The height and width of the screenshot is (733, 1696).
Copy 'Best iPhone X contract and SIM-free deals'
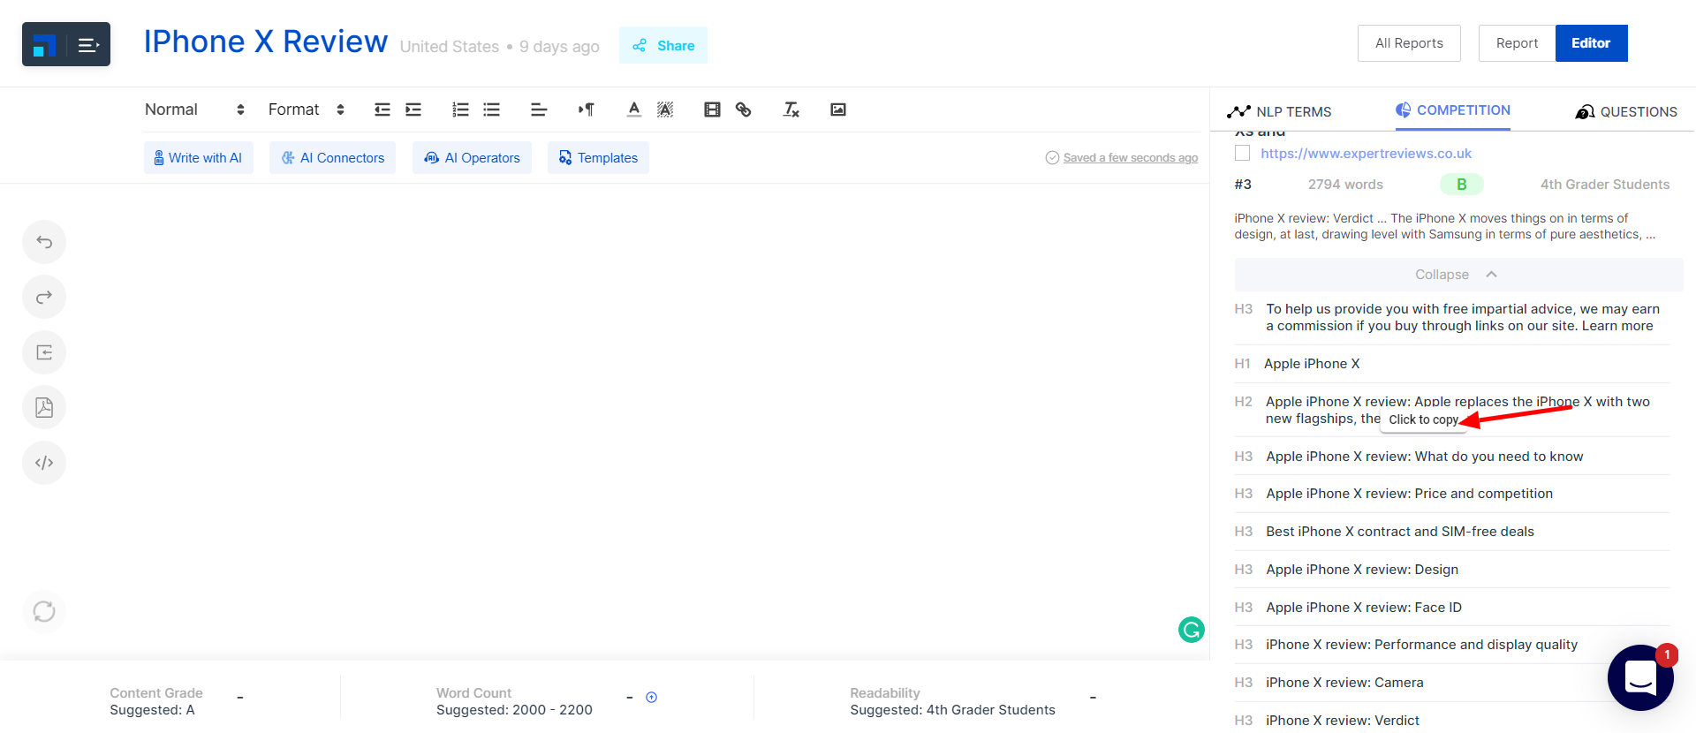click(x=1399, y=532)
